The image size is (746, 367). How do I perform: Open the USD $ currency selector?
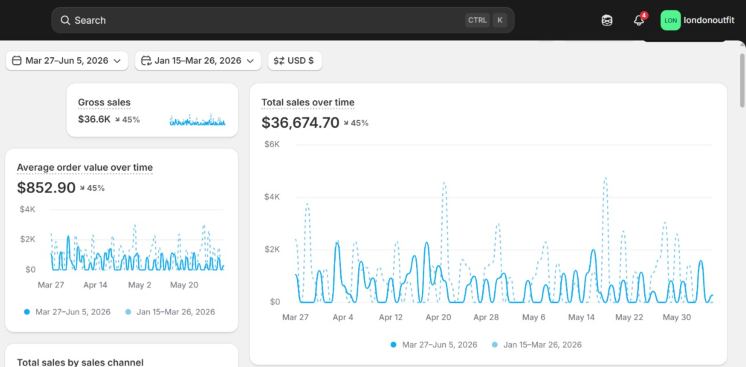[295, 61]
